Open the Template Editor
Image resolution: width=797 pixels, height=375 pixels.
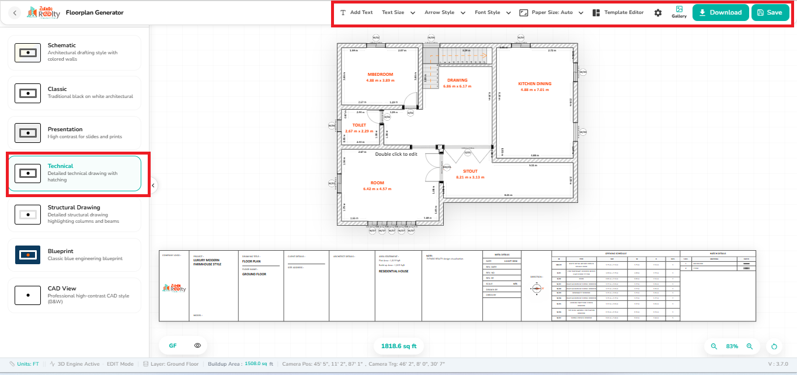[618, 12]
